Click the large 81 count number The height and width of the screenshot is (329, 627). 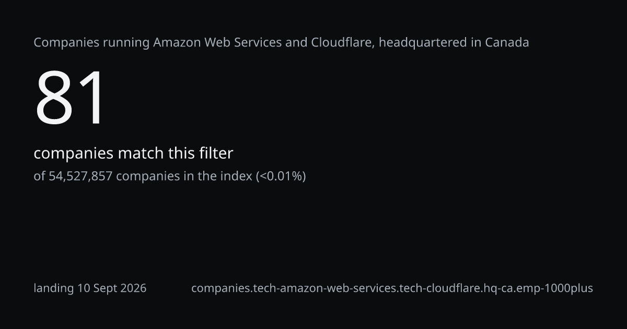71,99
